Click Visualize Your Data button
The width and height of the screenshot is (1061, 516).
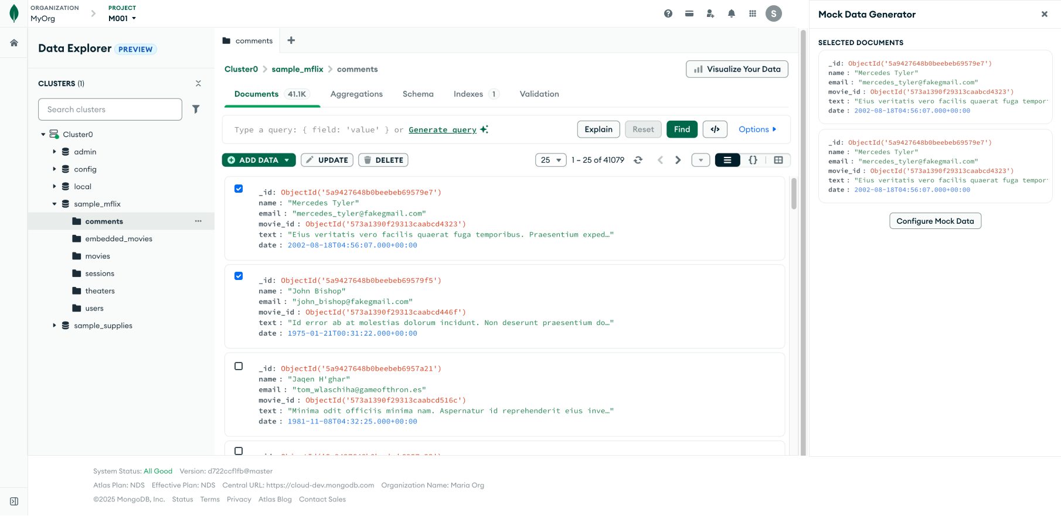pyautogui.click(x=737, y=69)
